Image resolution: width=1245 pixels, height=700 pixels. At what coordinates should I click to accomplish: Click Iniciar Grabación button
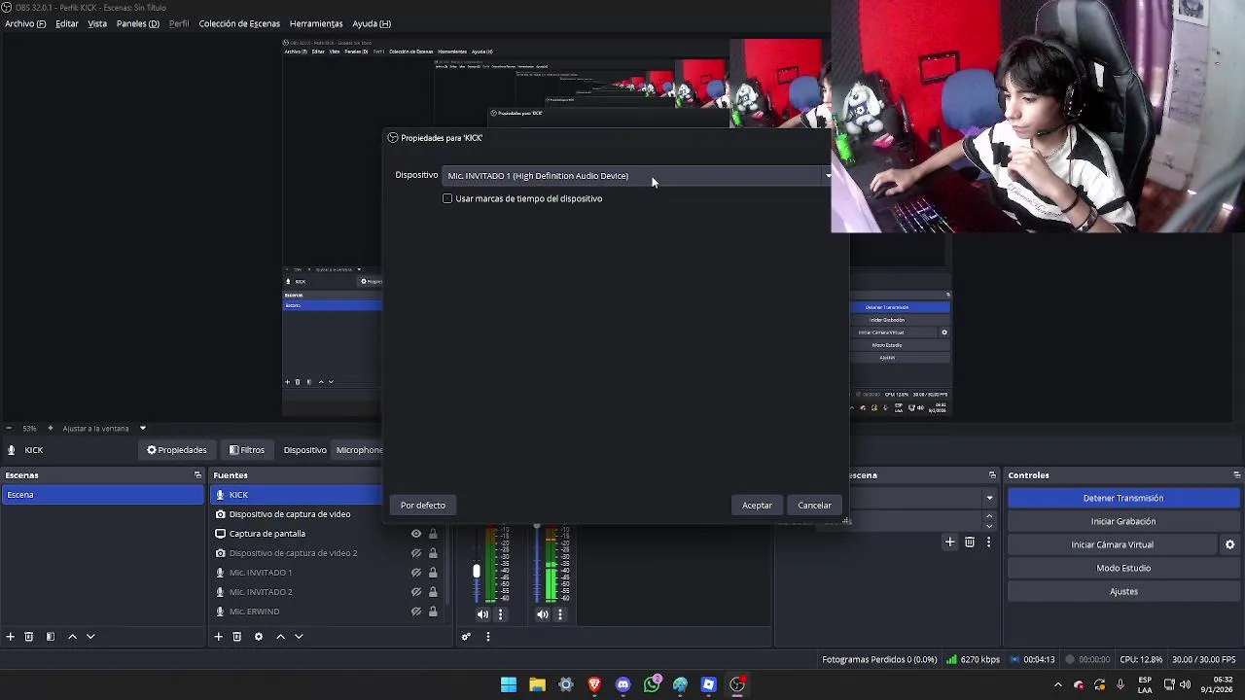point(1123,521)
